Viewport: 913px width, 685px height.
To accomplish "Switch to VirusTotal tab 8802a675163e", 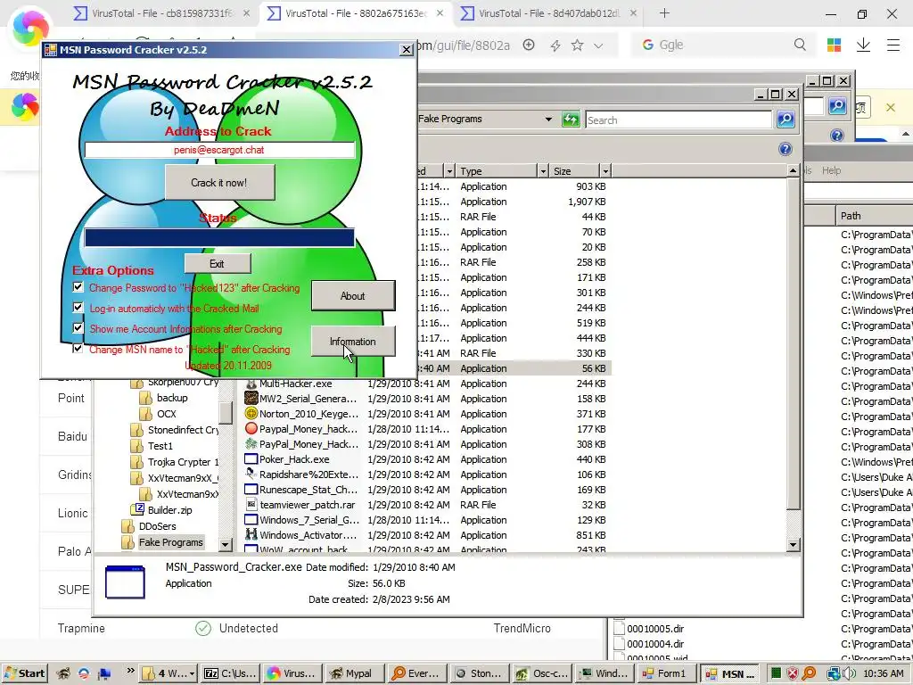I will [355, 13].
